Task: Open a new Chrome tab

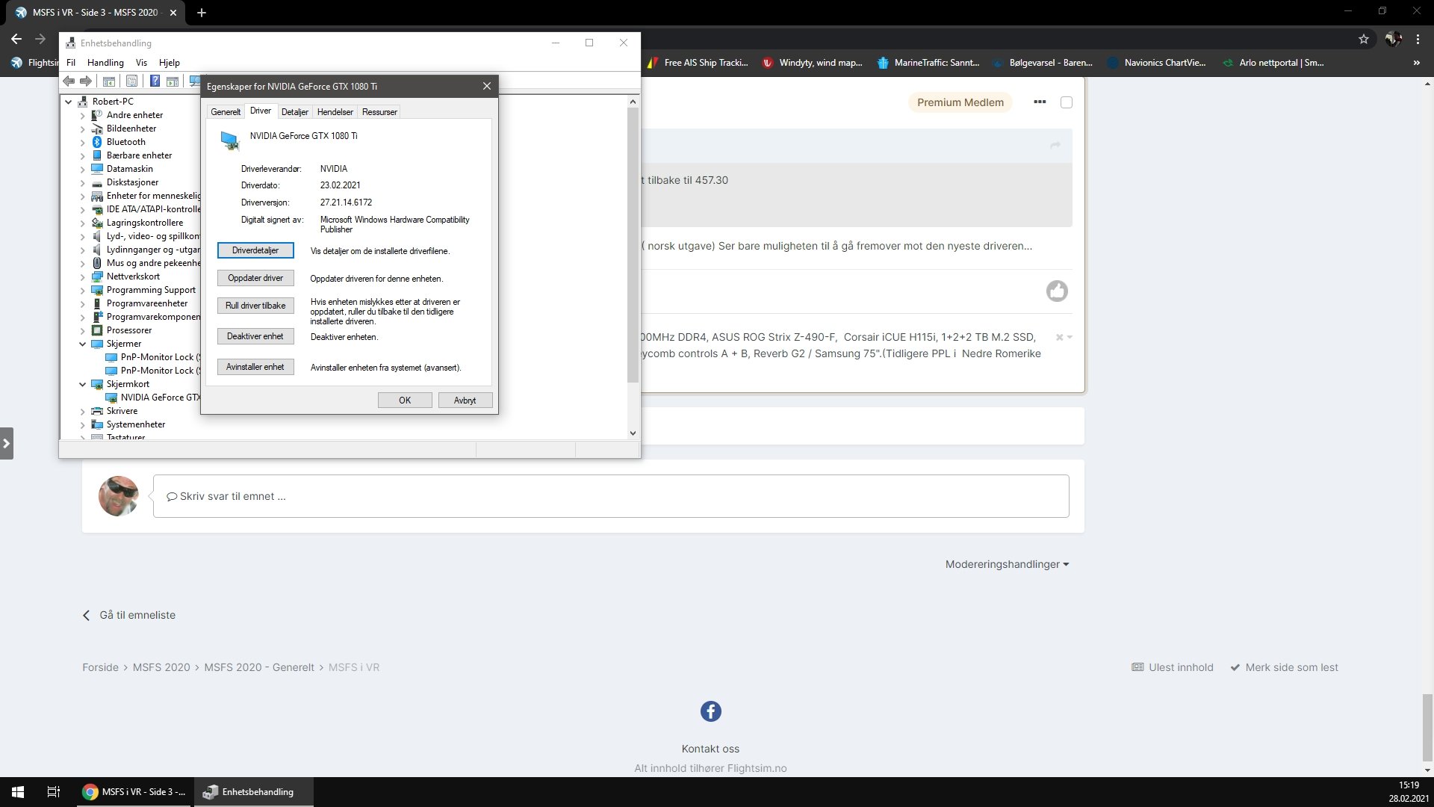Action: (x=202, y=12)
